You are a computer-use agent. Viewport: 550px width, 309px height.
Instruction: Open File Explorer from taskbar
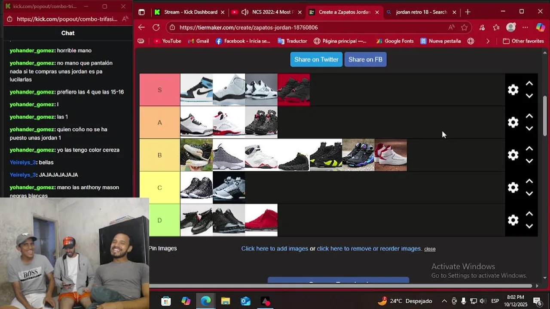[x=226, y=301]
